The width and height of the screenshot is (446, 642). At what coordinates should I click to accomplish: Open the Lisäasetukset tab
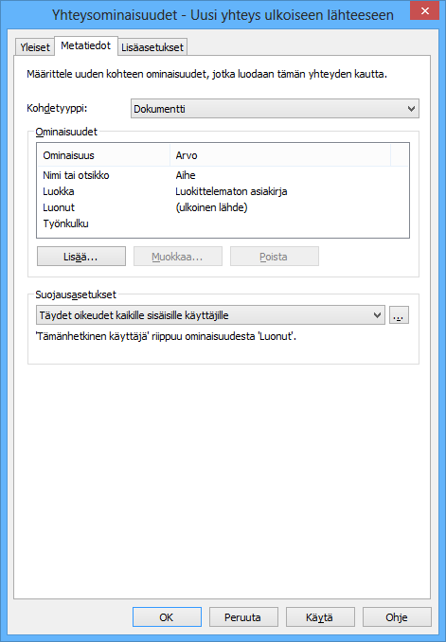tap(152, 46)
